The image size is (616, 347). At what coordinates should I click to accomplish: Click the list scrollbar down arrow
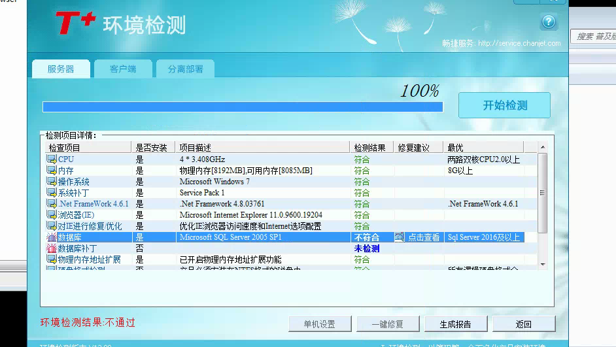543,264
